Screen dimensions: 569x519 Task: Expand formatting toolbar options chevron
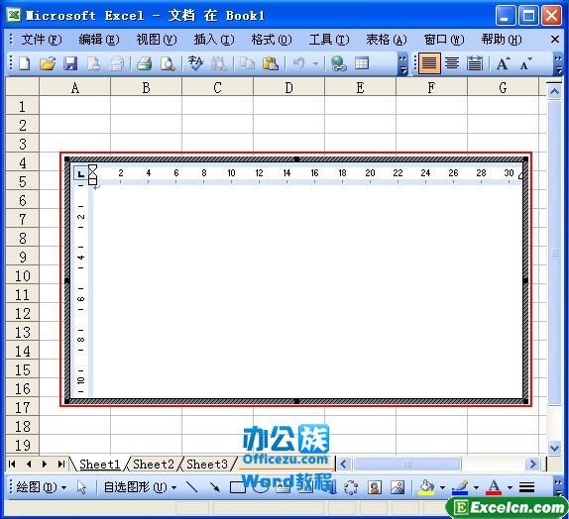click(x=558, y=63)
